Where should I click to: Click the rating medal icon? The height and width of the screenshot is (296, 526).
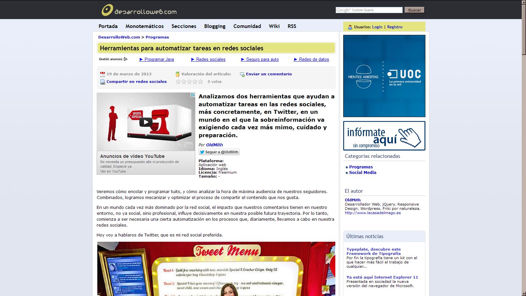pos(178,74)
